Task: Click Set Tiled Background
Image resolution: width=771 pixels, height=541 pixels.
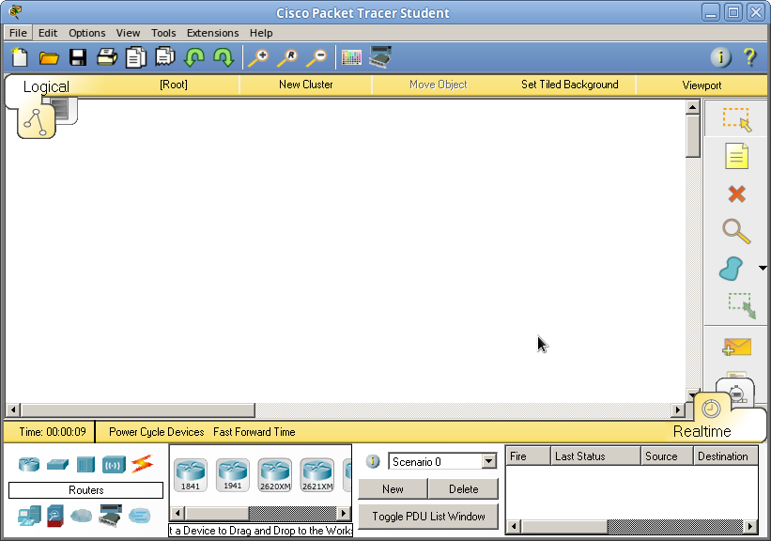Action: click(569, 85)
